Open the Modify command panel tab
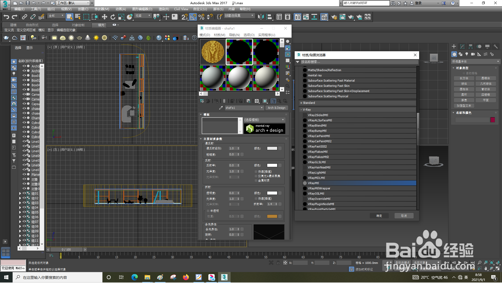 click(462, 47)
